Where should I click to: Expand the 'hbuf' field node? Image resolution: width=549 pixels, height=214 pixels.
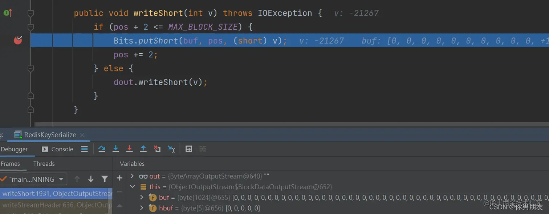[x=142, y=208]
